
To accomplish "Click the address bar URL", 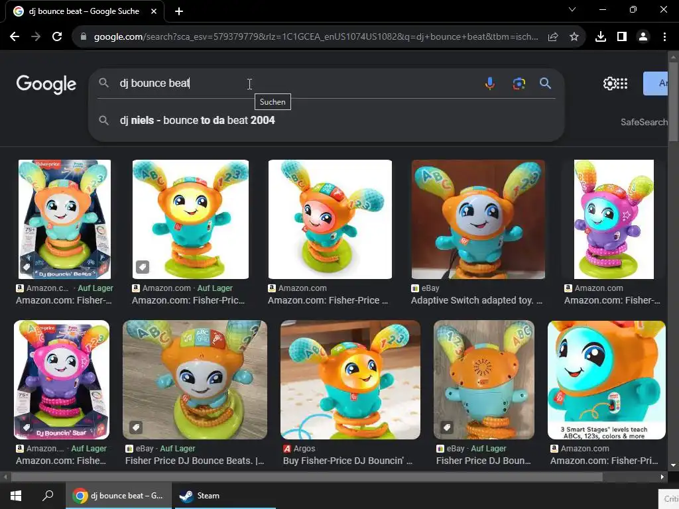I will pyautogui.click(x=316, y=37).
